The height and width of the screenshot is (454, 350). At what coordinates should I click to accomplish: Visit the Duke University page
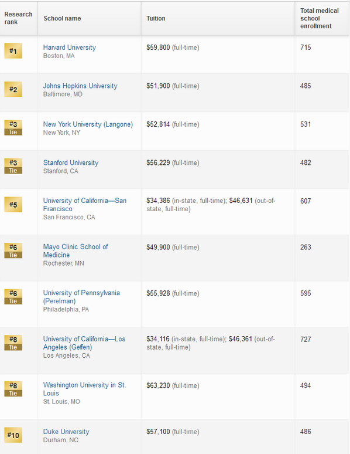click(x=66, y=432)
